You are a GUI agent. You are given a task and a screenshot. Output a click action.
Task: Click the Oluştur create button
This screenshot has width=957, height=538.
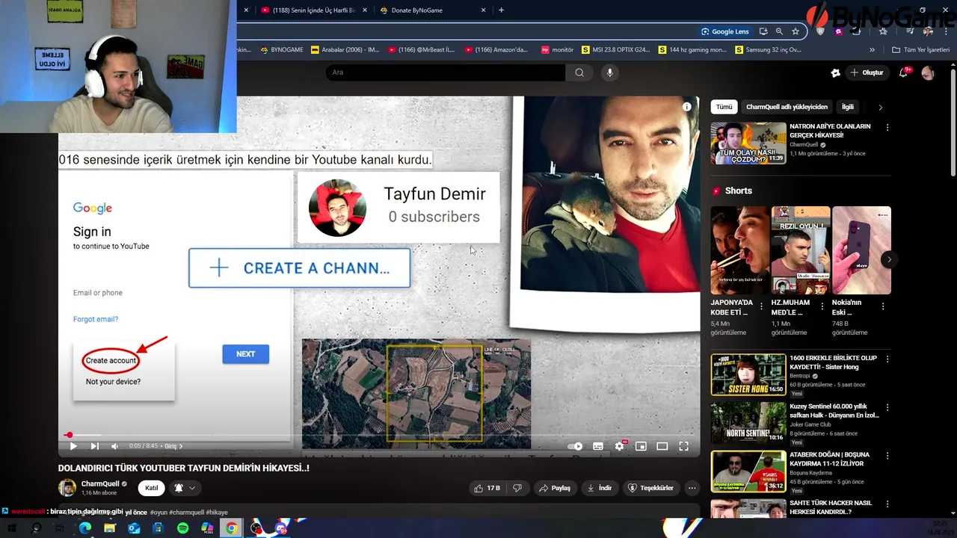867,72
